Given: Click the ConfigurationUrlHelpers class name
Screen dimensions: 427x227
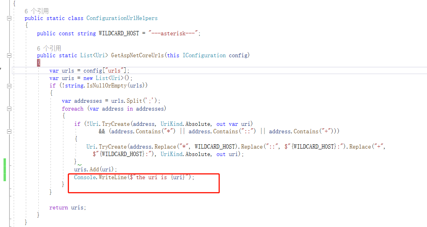Looking at the screenshot, I should click(122, 18).
